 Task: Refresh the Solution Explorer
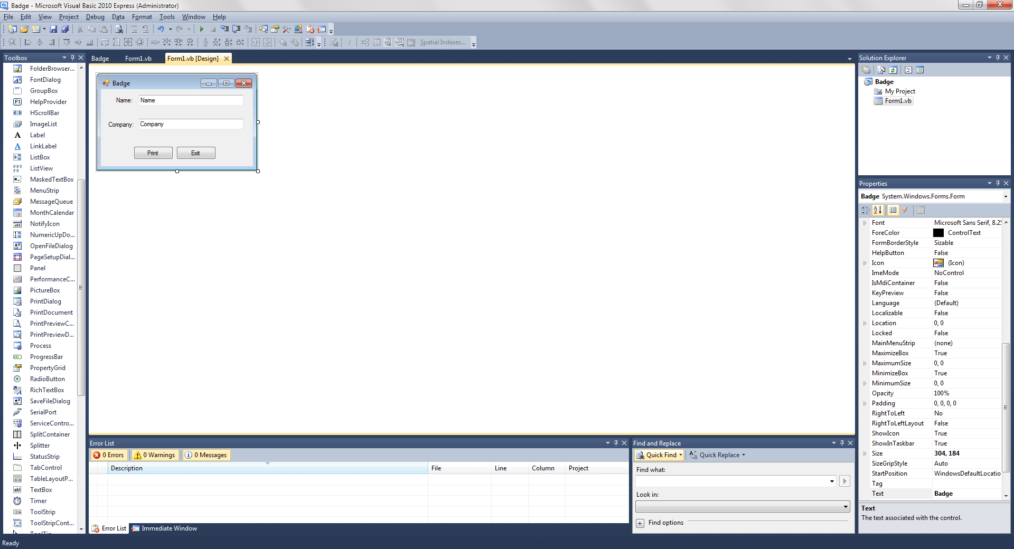(893, 69)
